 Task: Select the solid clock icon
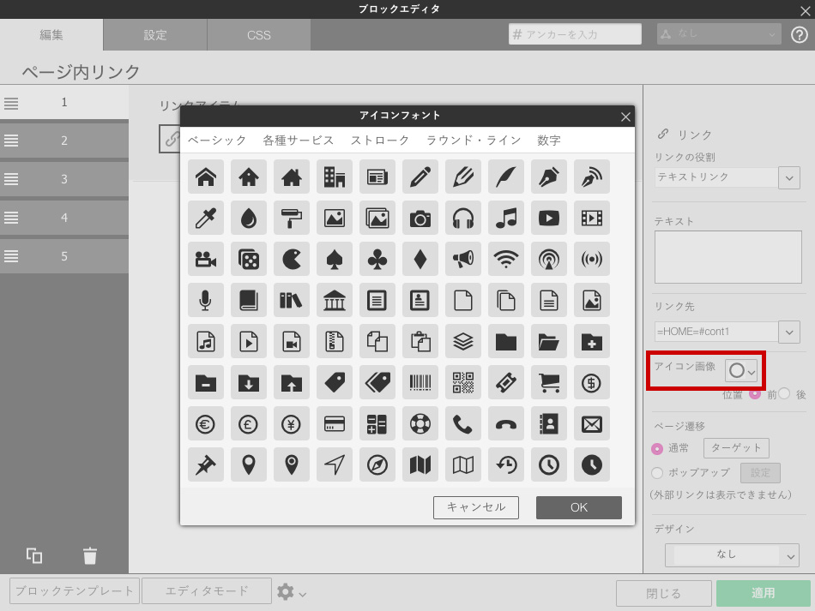point(591,464)
